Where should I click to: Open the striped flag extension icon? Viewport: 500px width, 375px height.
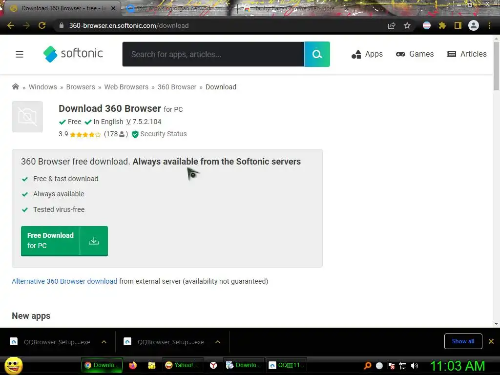coord(427,25)
